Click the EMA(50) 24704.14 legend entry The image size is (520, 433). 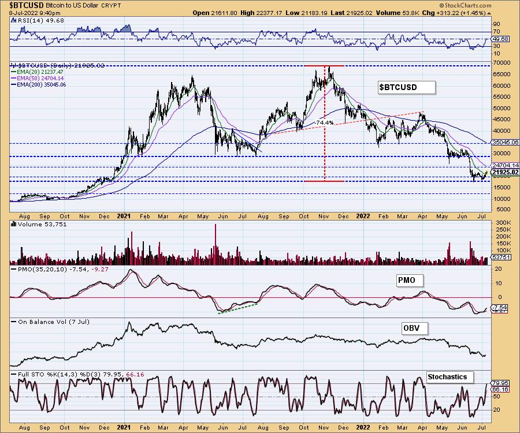pos(37,78)
